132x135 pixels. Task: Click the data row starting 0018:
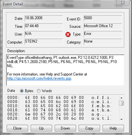(x=59, y=110)
